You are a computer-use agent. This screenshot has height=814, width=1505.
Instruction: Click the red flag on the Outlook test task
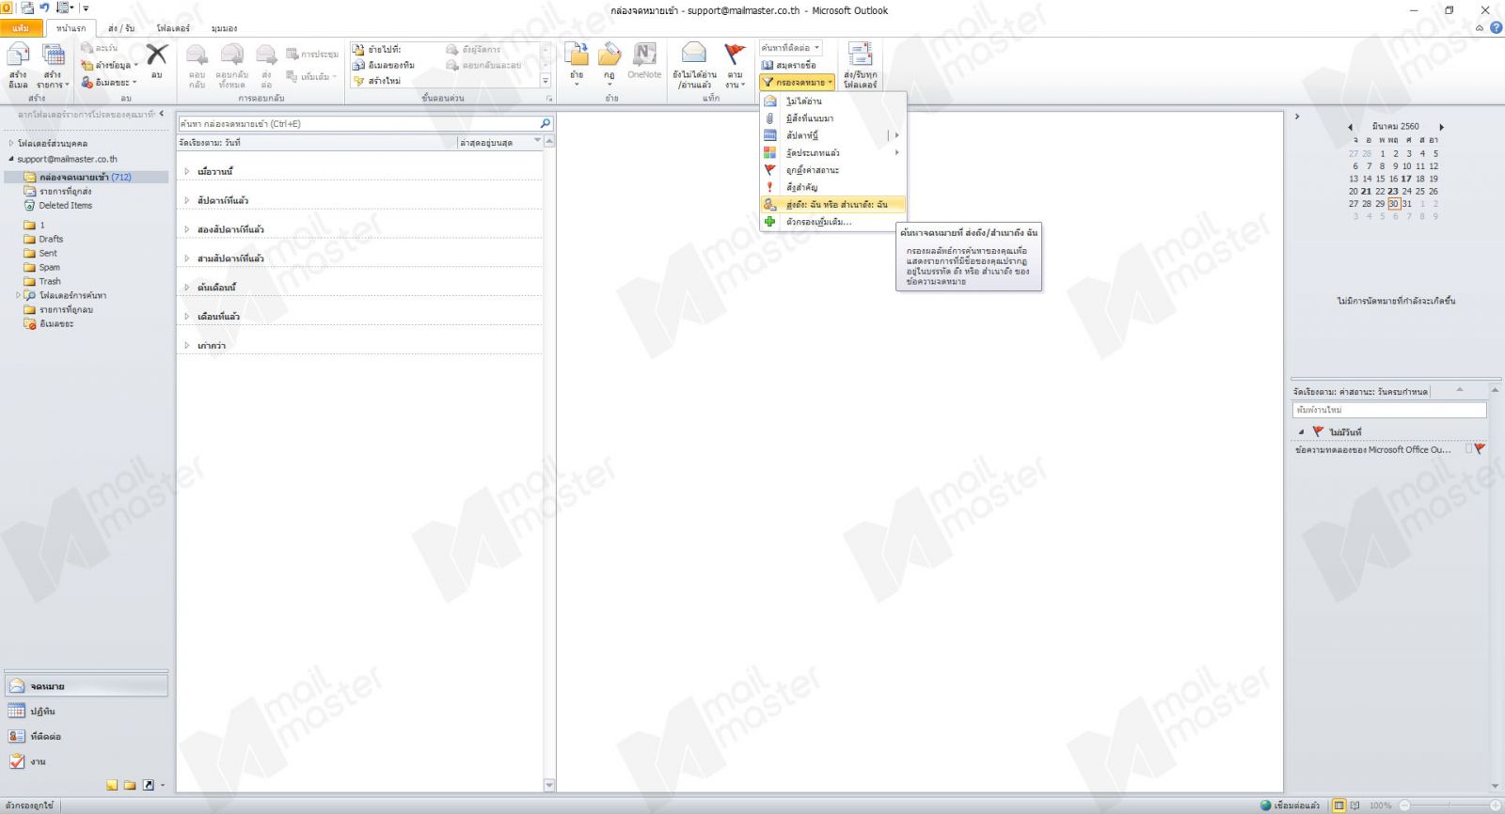[1480, 449]
